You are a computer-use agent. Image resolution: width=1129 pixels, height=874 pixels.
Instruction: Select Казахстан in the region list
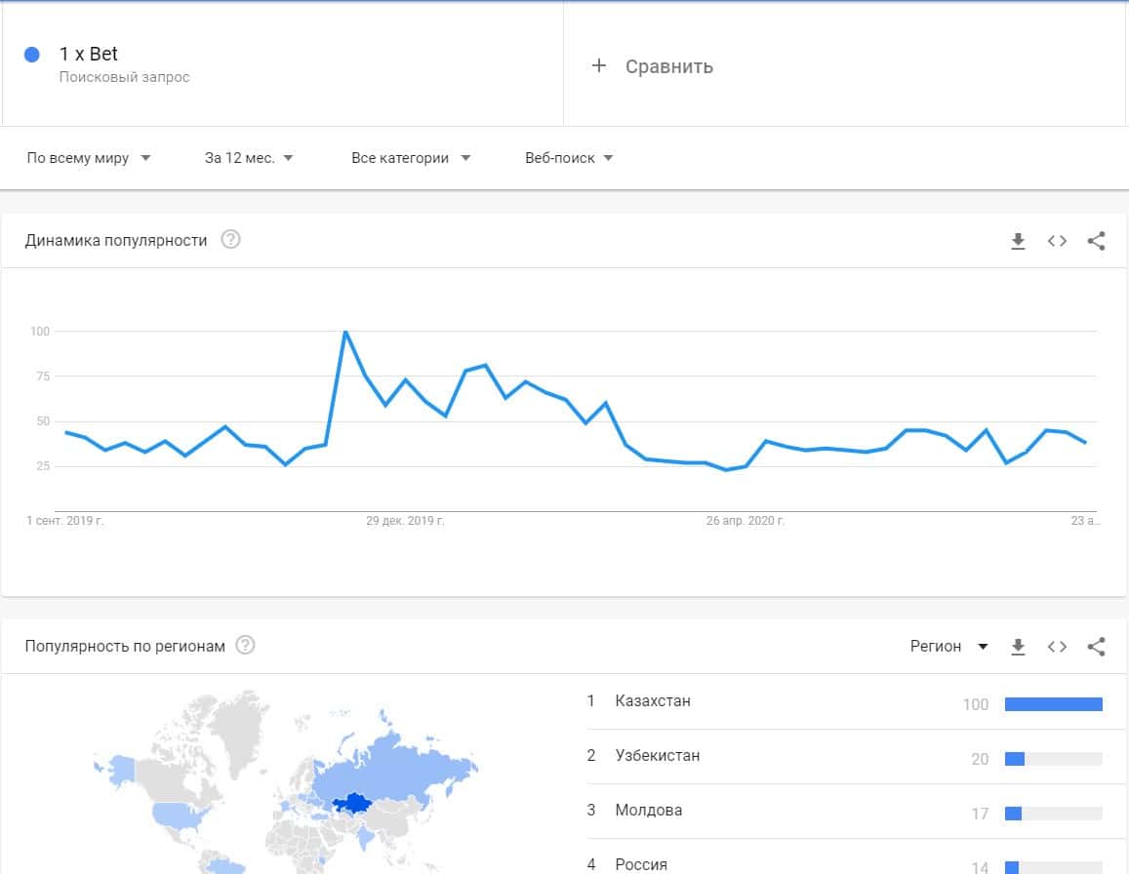tap(653, 700)
